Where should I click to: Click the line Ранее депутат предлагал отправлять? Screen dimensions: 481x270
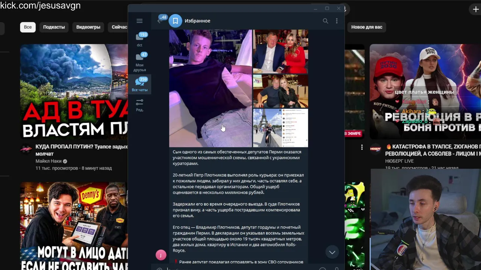[x=238, y=262]
